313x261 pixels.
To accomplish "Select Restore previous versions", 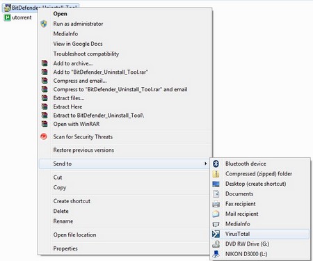I will pos(83,150).
